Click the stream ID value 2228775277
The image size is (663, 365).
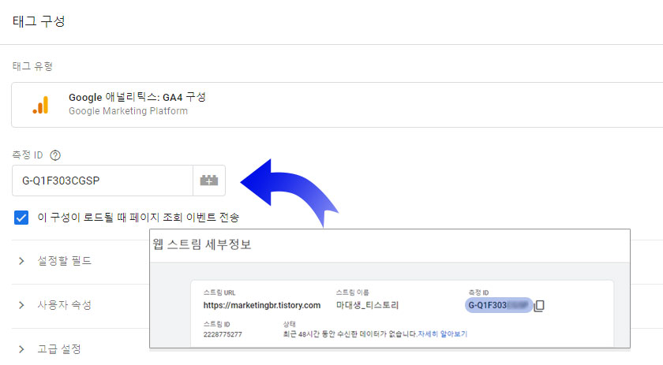223,334
